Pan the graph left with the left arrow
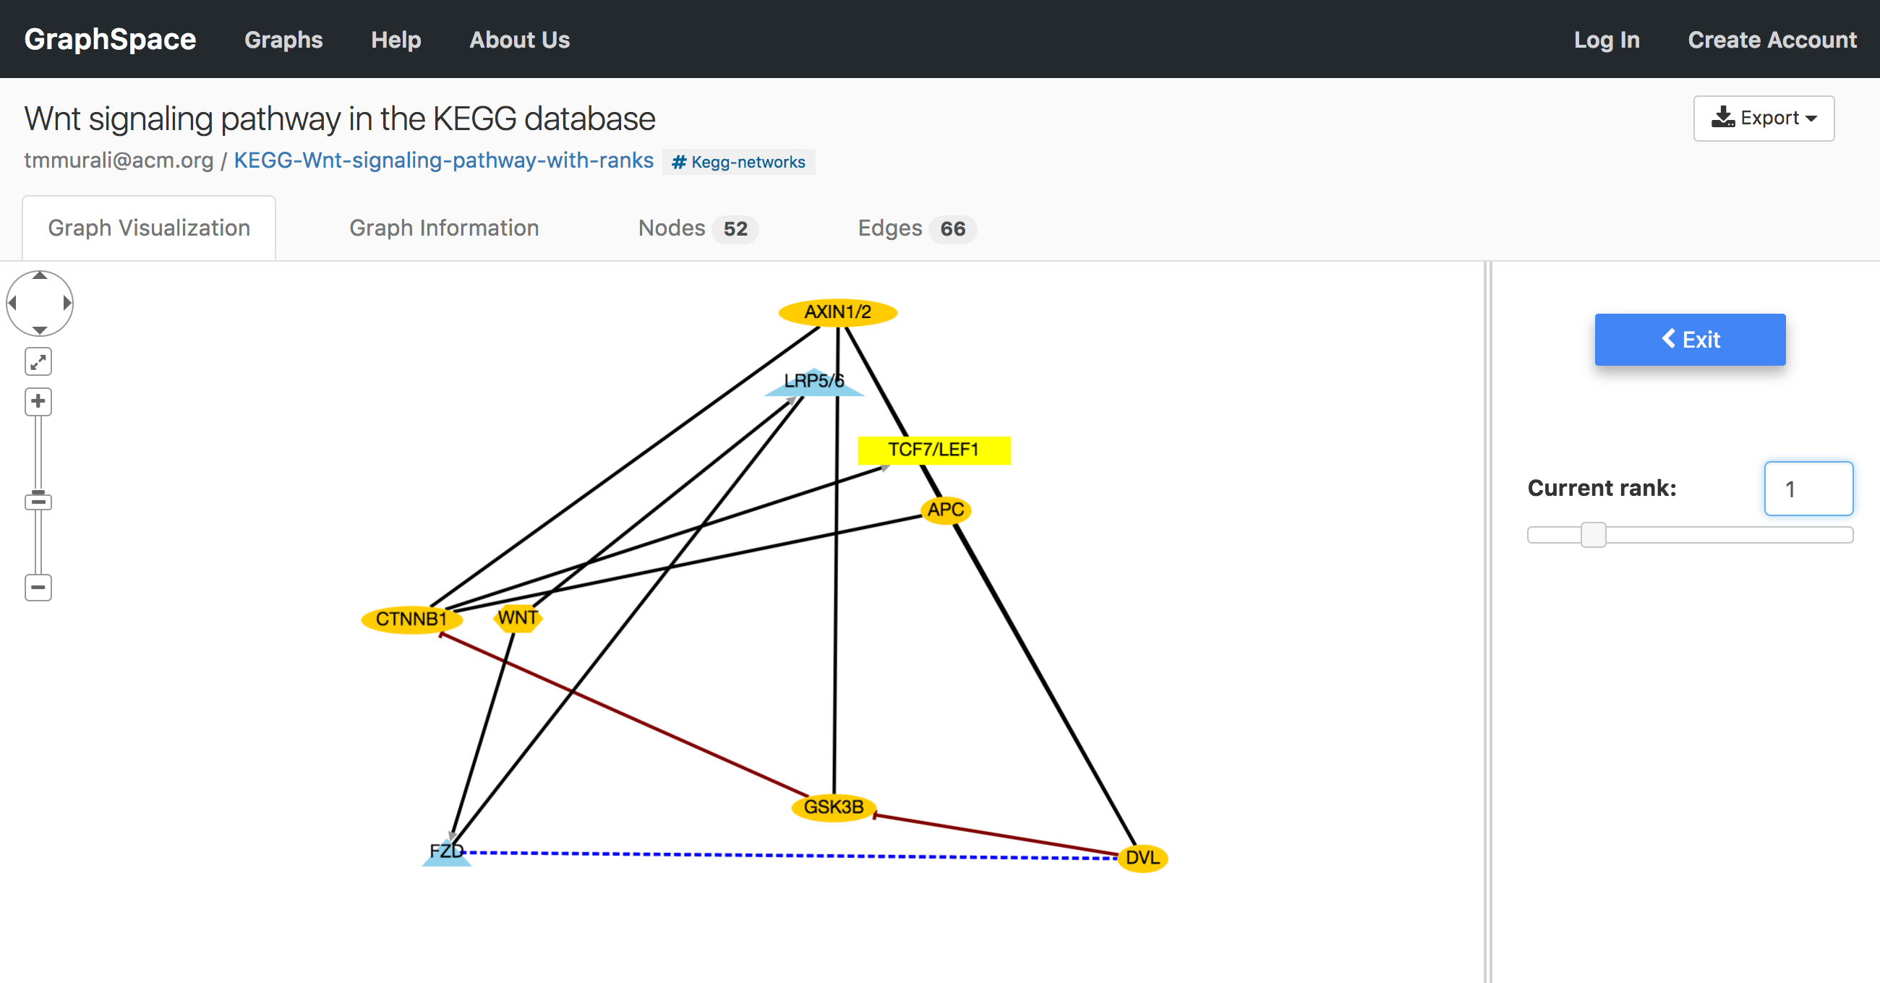 [12, 303]
